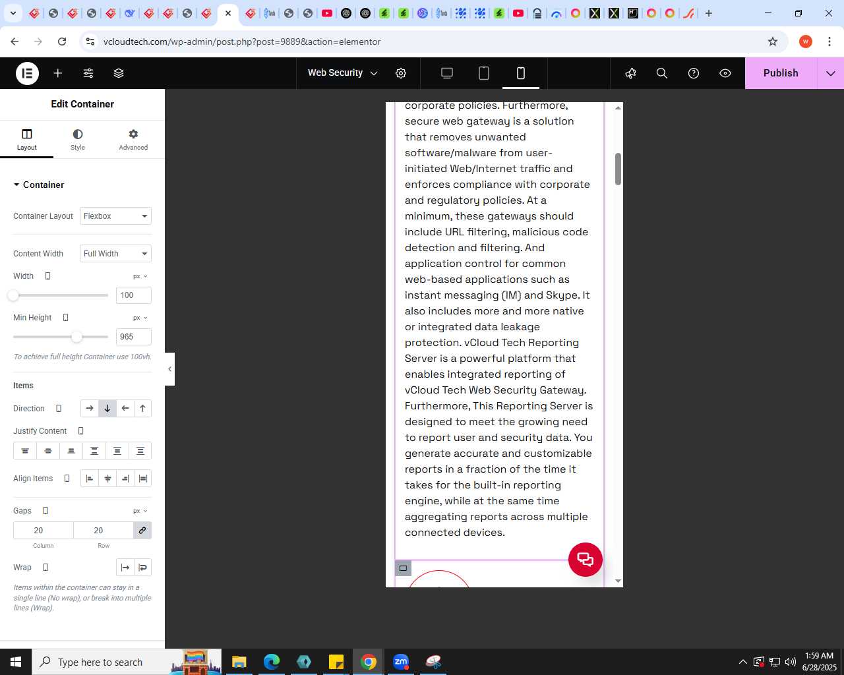Viewport: 844px width, 675px height.
Task: Open Site Settings sliders icon
Action: [x=88, y=73]
